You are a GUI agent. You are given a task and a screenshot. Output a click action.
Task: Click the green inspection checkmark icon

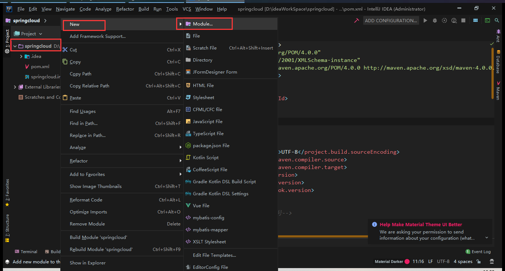pyautogui.click(x=492, y=44)
